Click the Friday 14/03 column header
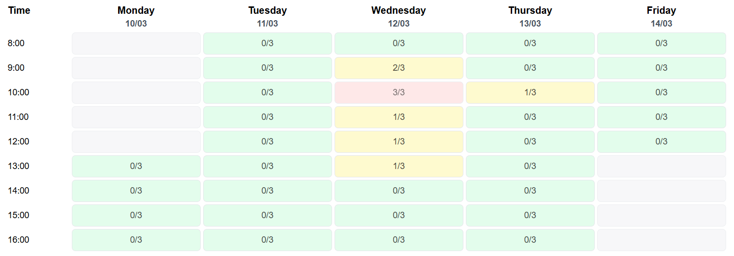734x256 pixels. 661,16
